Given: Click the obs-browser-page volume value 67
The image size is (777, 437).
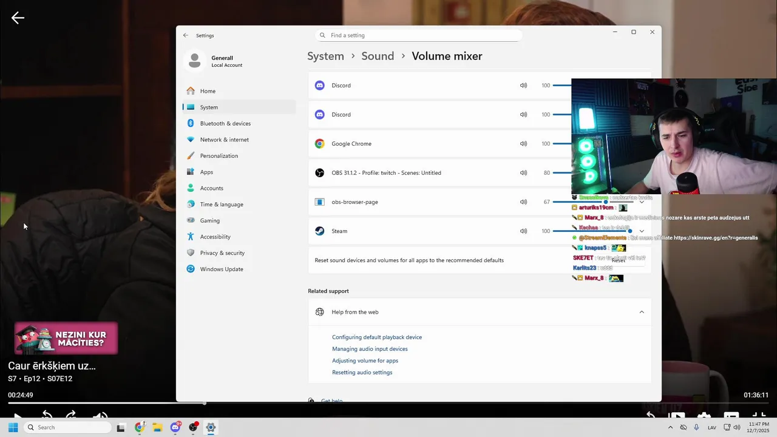Looking at the screenshot, I should click(x=546, y=202).
